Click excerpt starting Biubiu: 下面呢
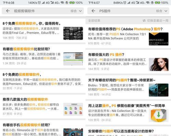171x136 pixels. [116, 87]
